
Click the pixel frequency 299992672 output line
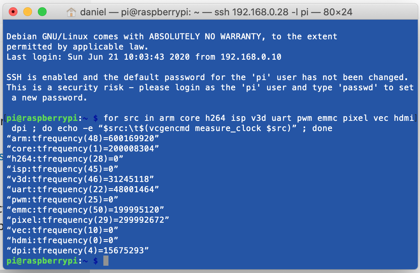tap(88, 220)
